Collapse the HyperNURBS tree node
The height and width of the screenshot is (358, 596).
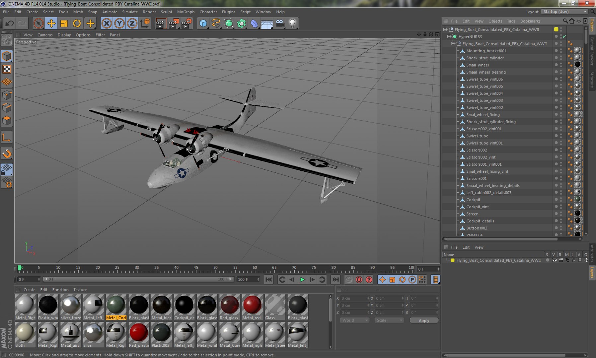[449, 36]
